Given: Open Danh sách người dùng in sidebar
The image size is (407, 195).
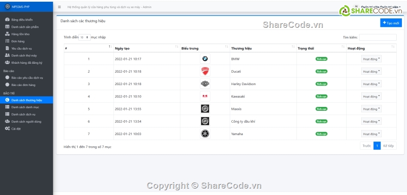Looking at the screenshot, I should click(26, 121).
